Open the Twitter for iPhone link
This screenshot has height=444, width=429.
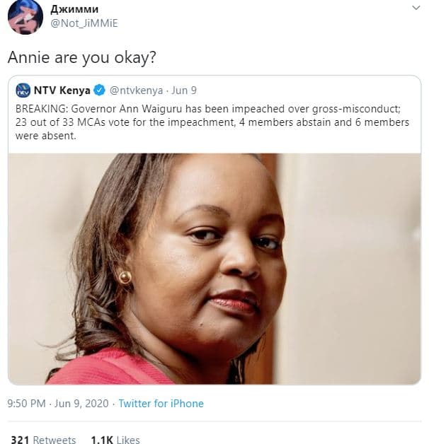coord(161,404)
